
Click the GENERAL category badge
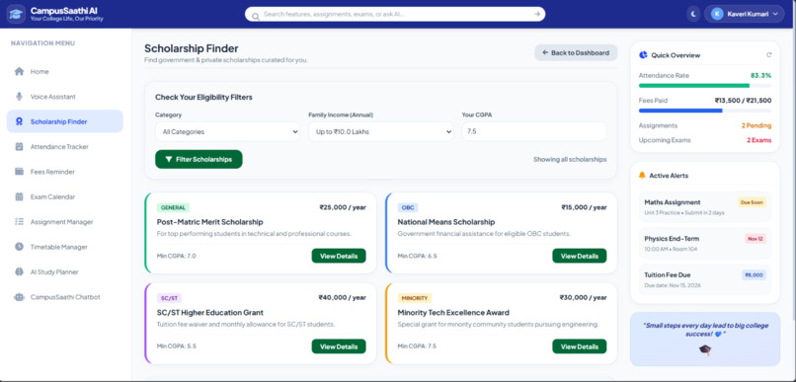[x=173, y=208]
